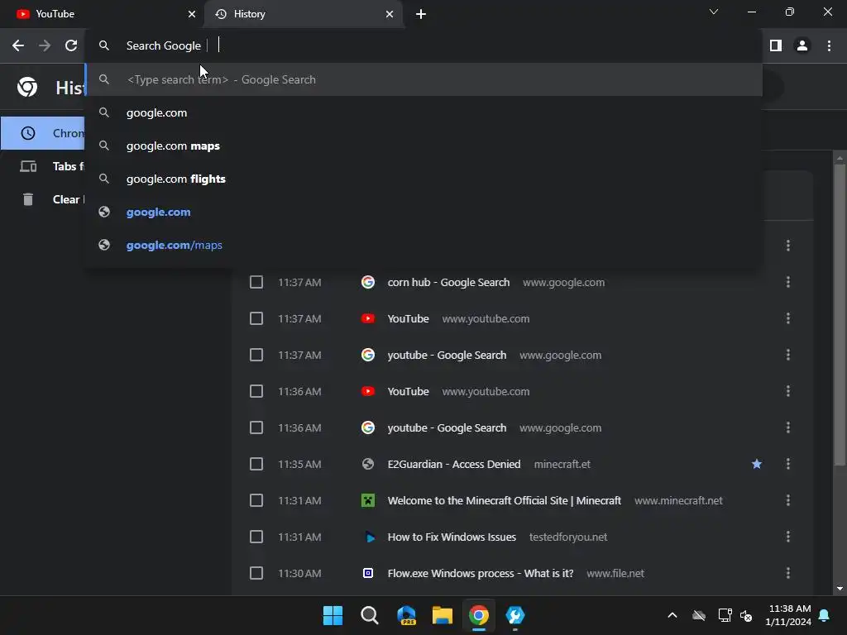The width and height of the screenshot is (847, 635).
Task: Pick the 'google.com flights' suggestion
Action: (423, 179)
